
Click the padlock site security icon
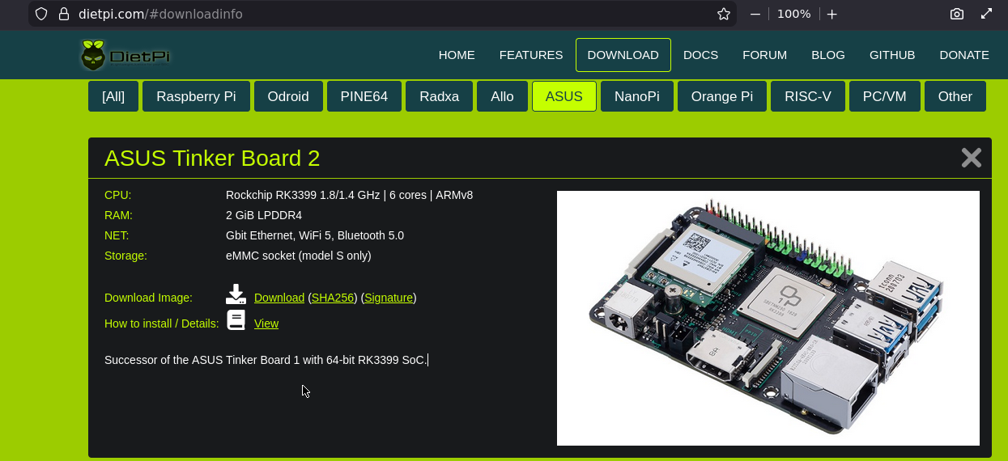coord(64,14)
